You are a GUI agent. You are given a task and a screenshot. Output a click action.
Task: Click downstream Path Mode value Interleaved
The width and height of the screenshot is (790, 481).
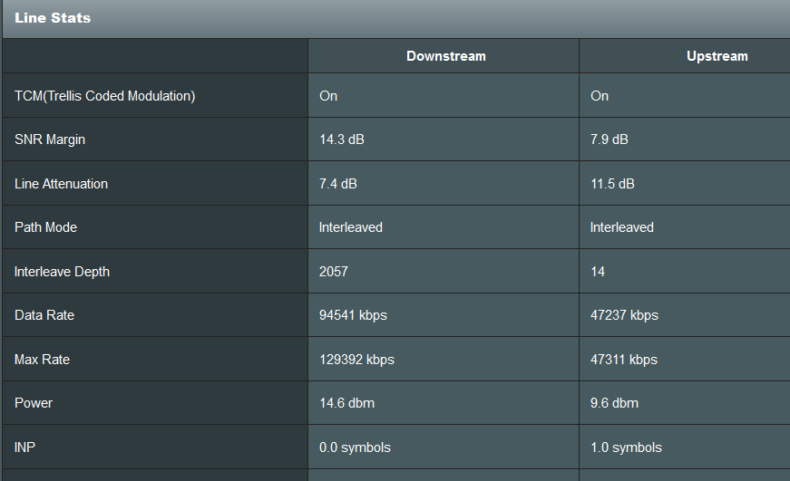(x=351, y=227)
